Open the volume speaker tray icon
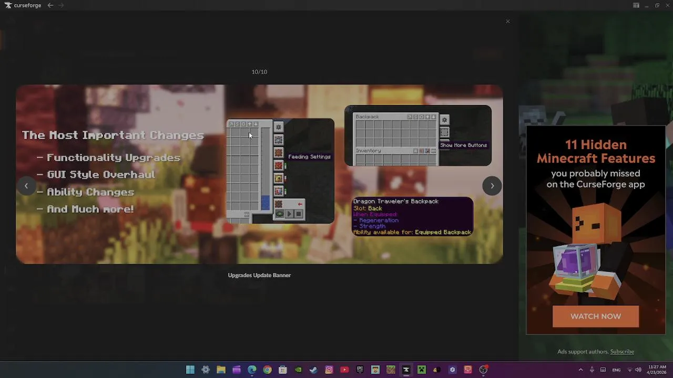Viewport: 673px width, 378px height. (x=638, y=370)
